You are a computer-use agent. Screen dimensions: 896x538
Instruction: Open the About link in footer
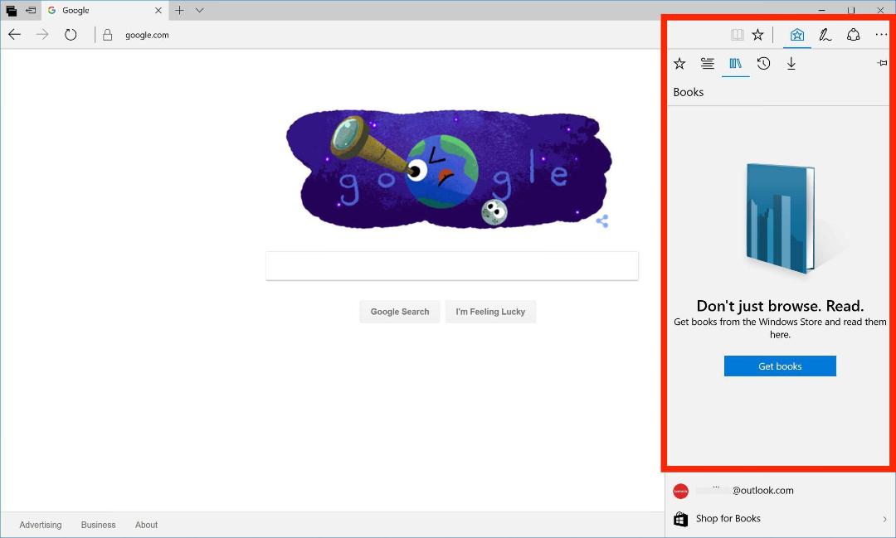click(x=146, y=525)
